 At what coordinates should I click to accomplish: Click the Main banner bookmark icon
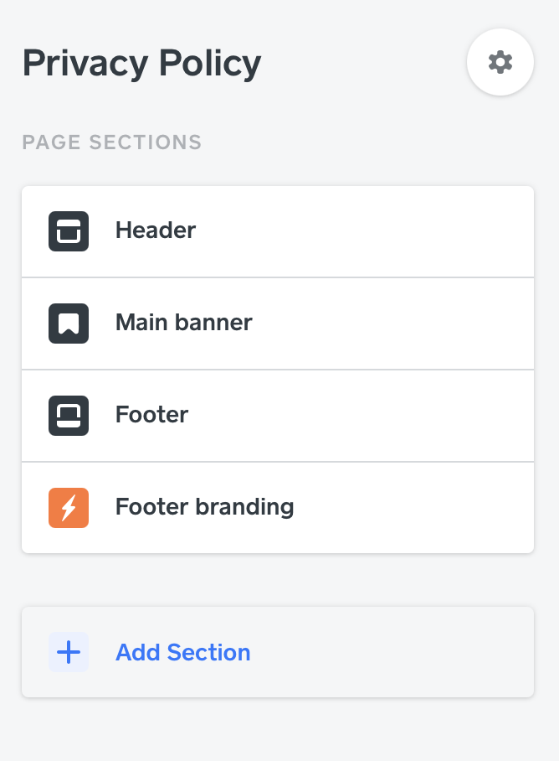point(68,324)
